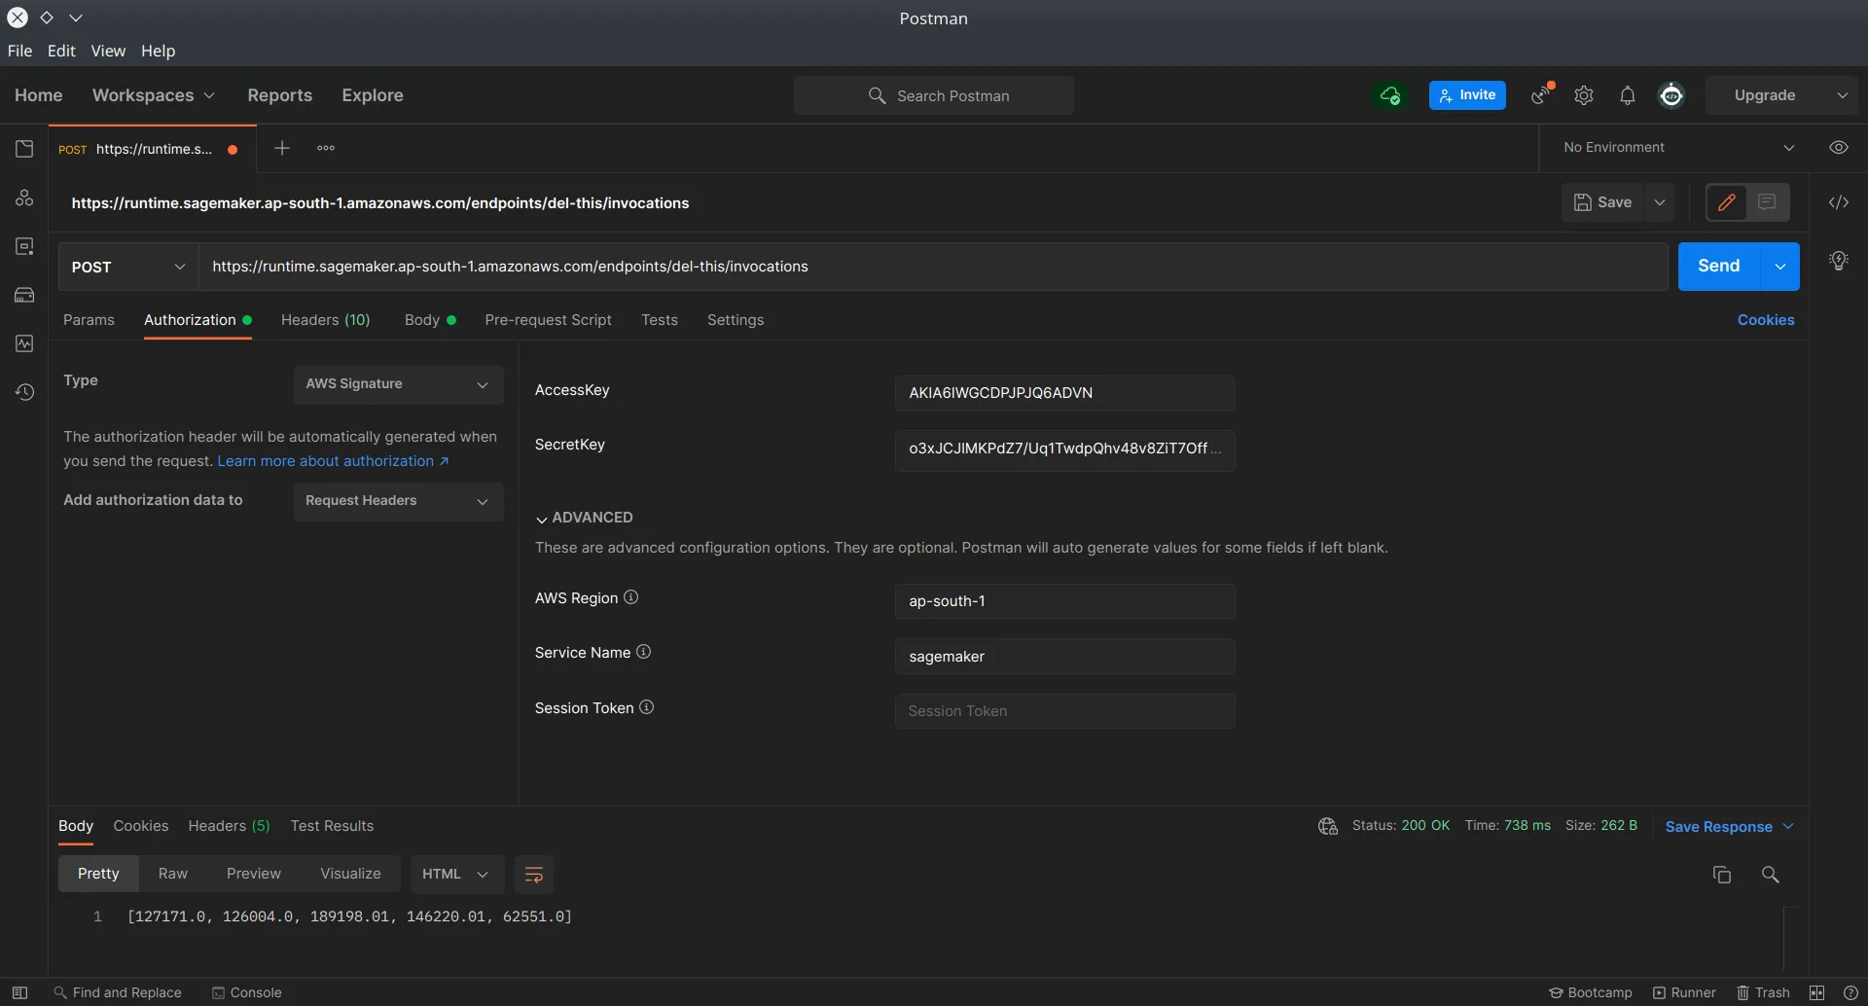Click the cloud sync status icon
The height and width of the screenshot is (1006, 1868).
1390,95
